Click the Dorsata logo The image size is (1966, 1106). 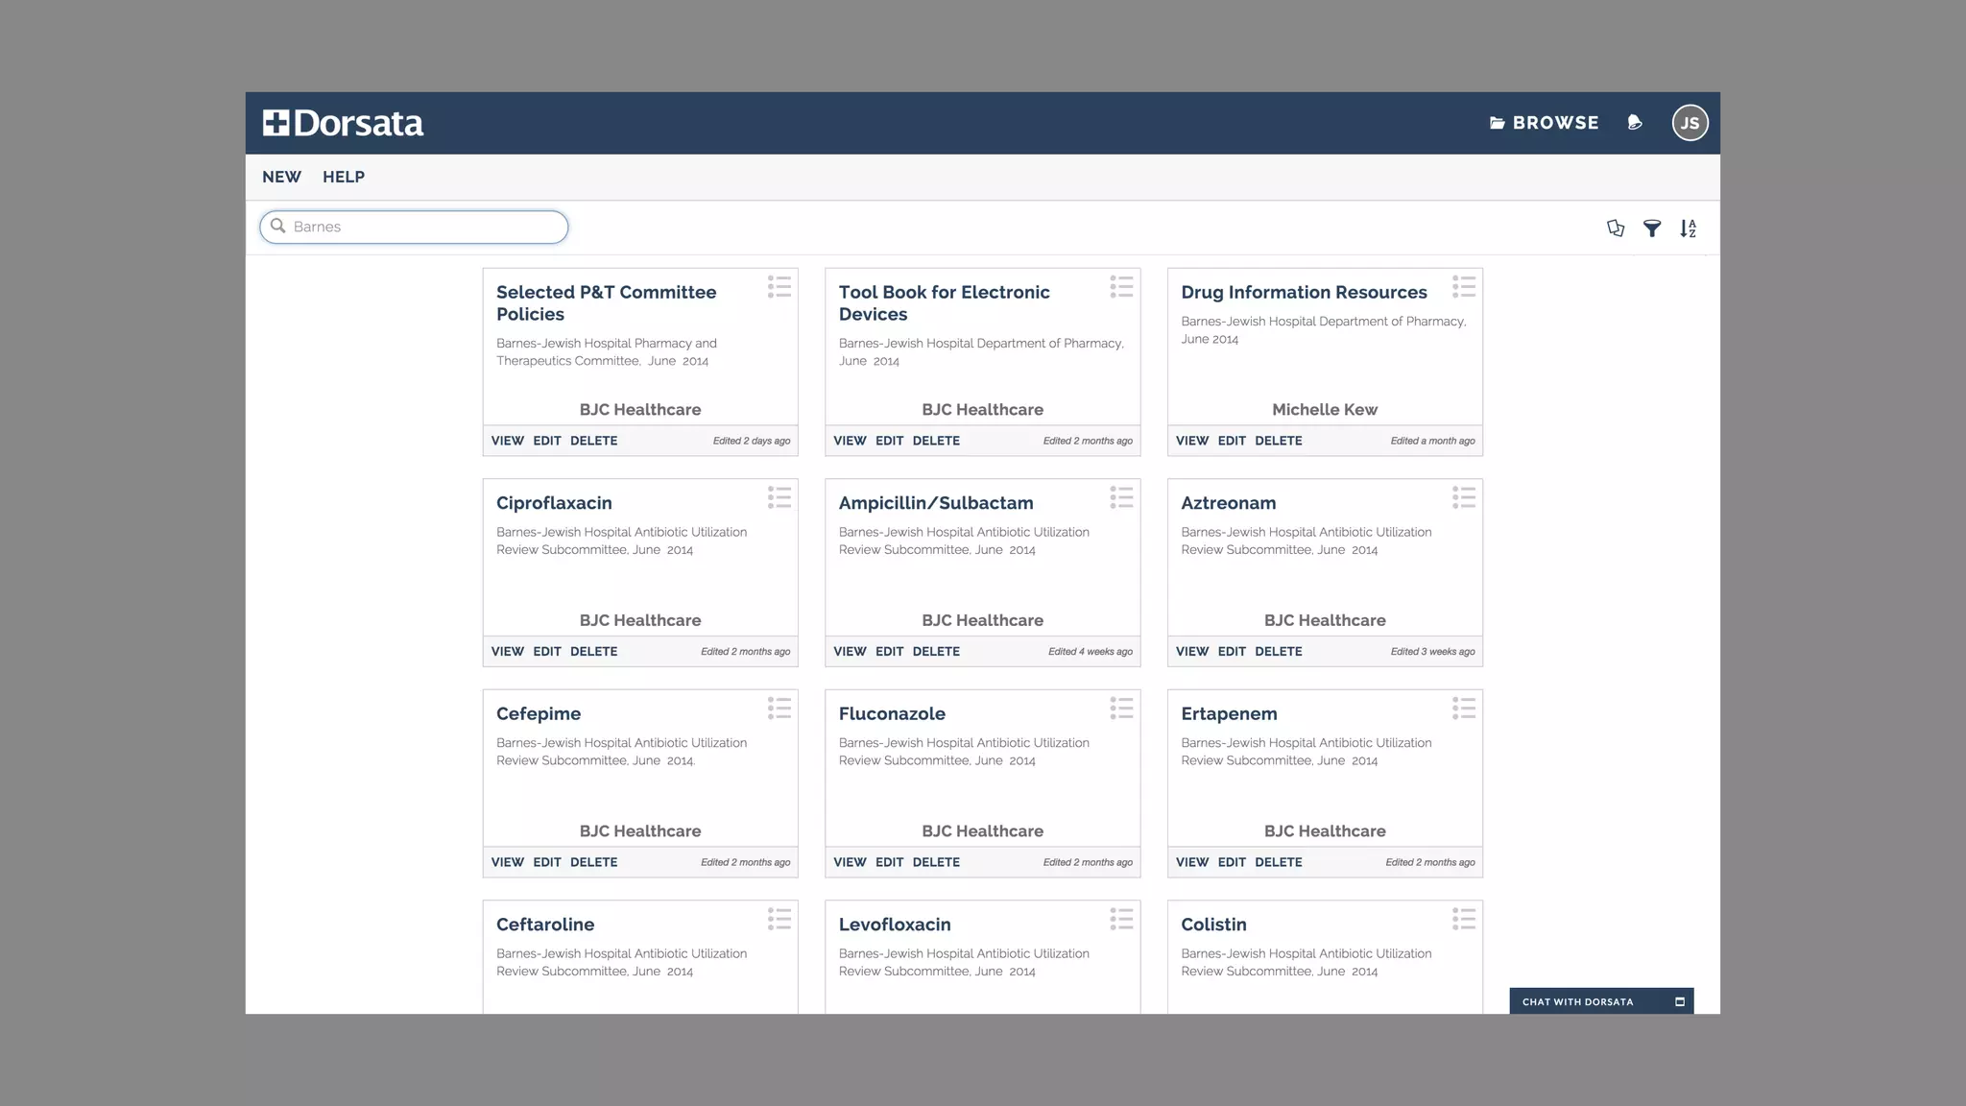coord(344,123)
